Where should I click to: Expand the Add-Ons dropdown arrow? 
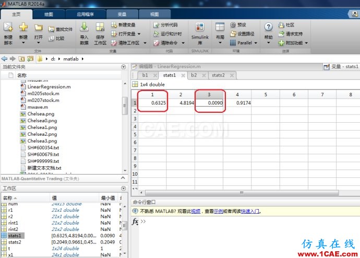tap(306, 43)
